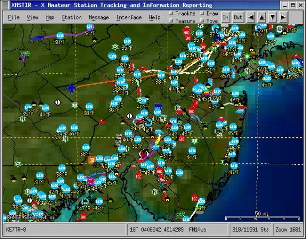Turn on the Draw checkbox

[x=202, y=13]
